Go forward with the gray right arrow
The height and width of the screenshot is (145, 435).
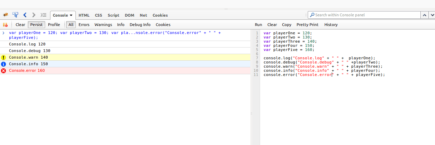click(x=34, y=15)
